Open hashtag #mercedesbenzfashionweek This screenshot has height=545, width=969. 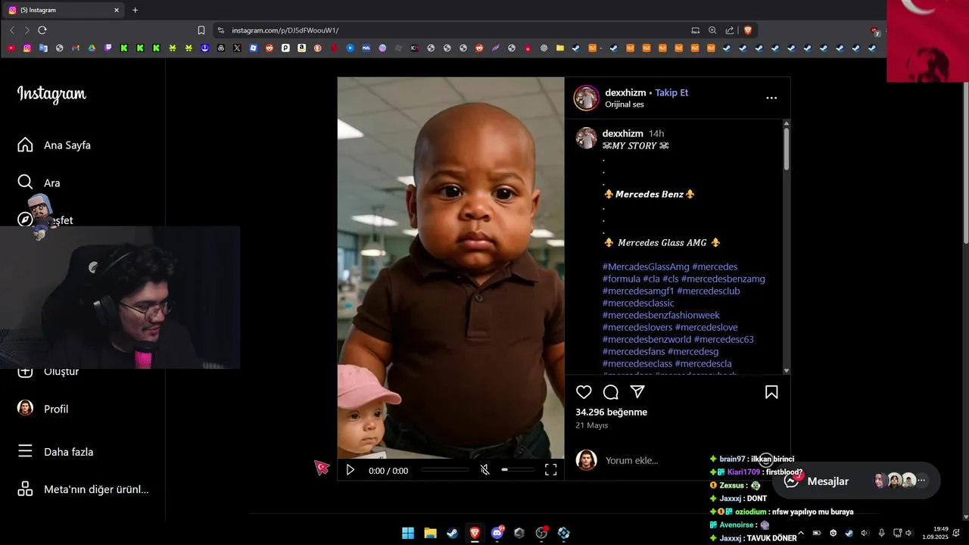pos(661,315)
